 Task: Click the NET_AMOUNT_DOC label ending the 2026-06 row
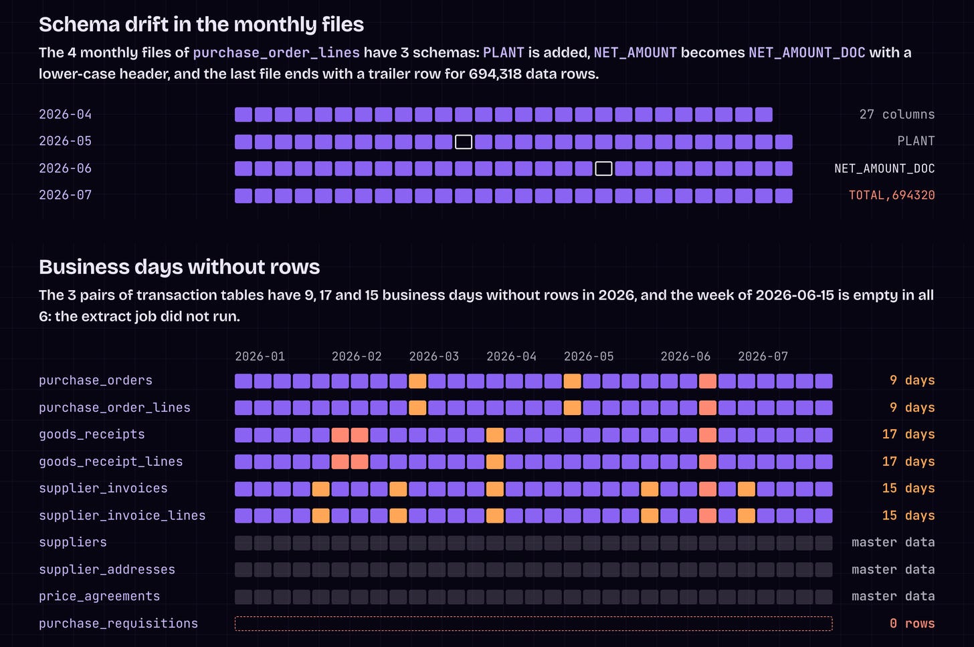coord(884,168)
